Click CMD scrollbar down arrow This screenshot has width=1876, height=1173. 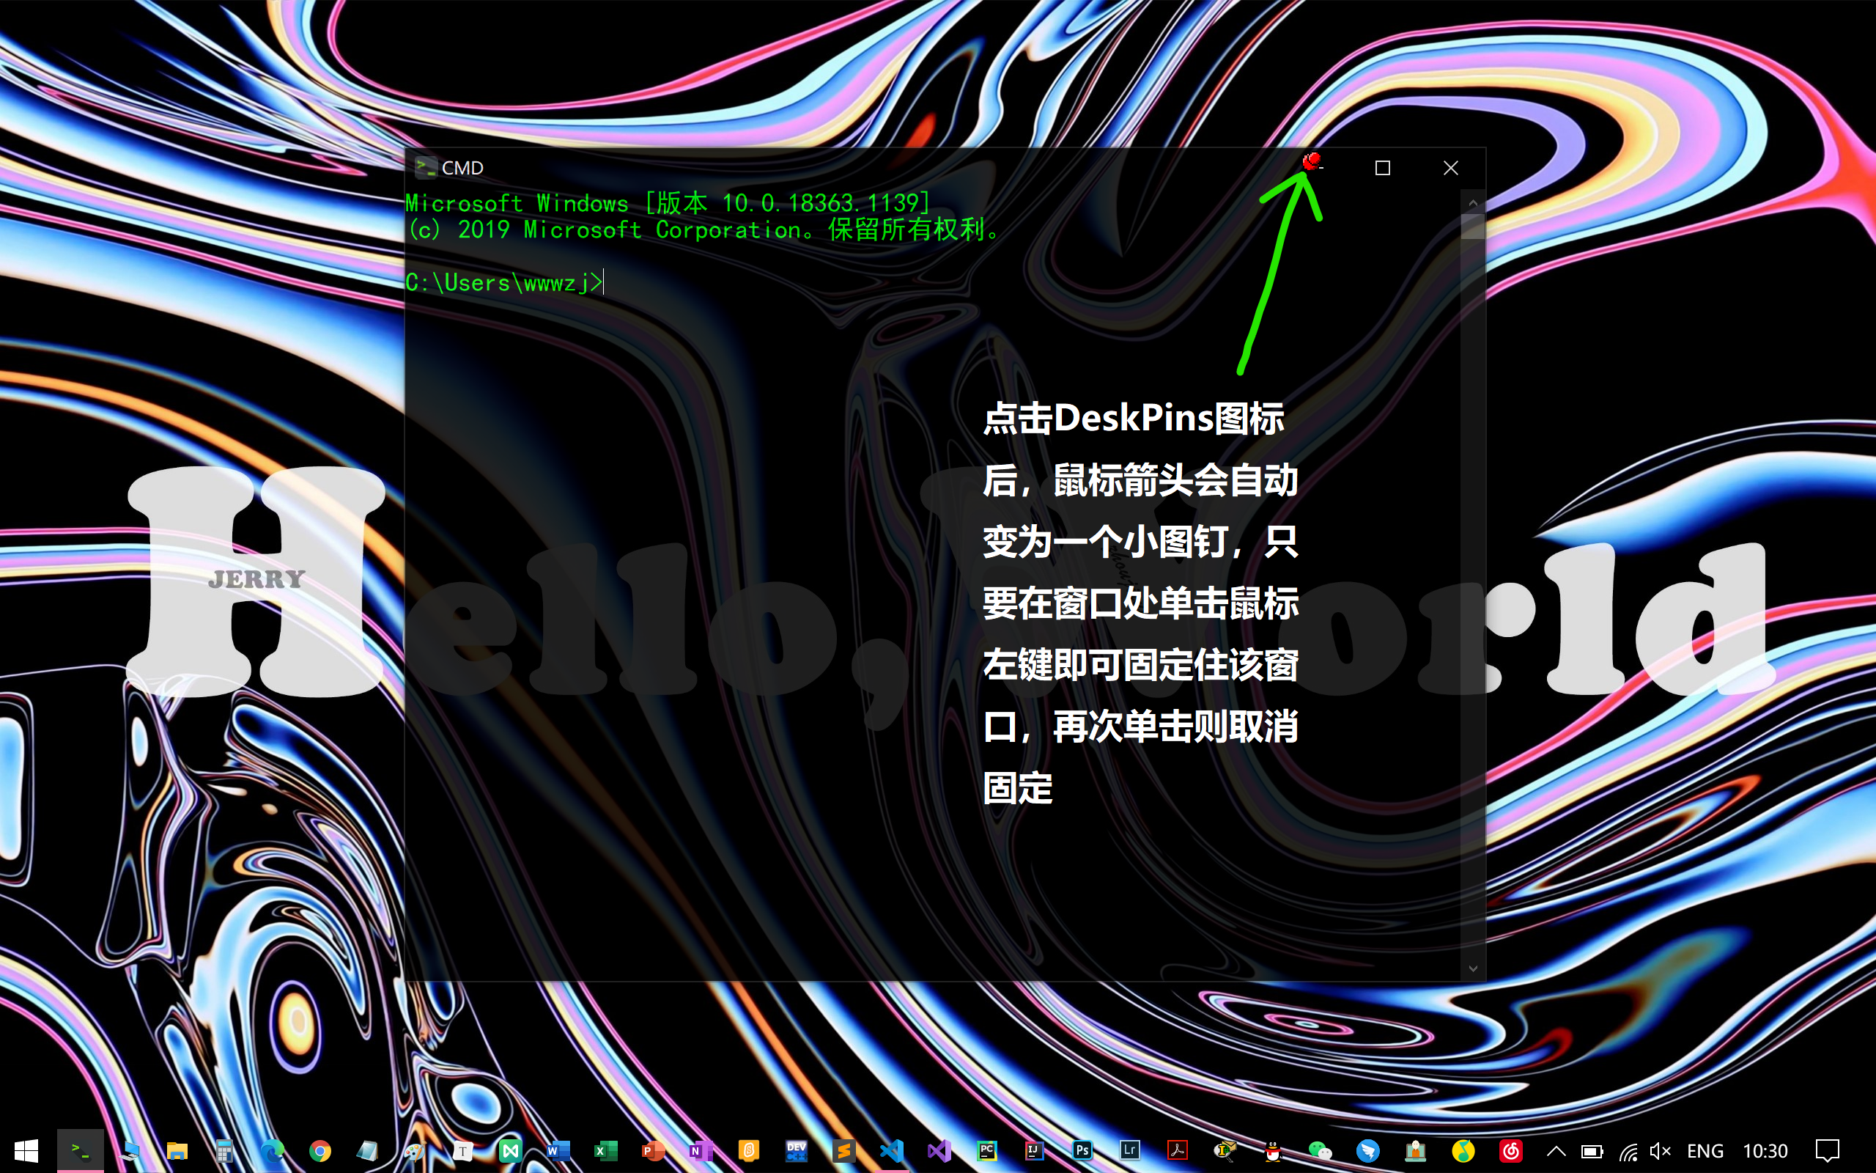coord(1473,968)
